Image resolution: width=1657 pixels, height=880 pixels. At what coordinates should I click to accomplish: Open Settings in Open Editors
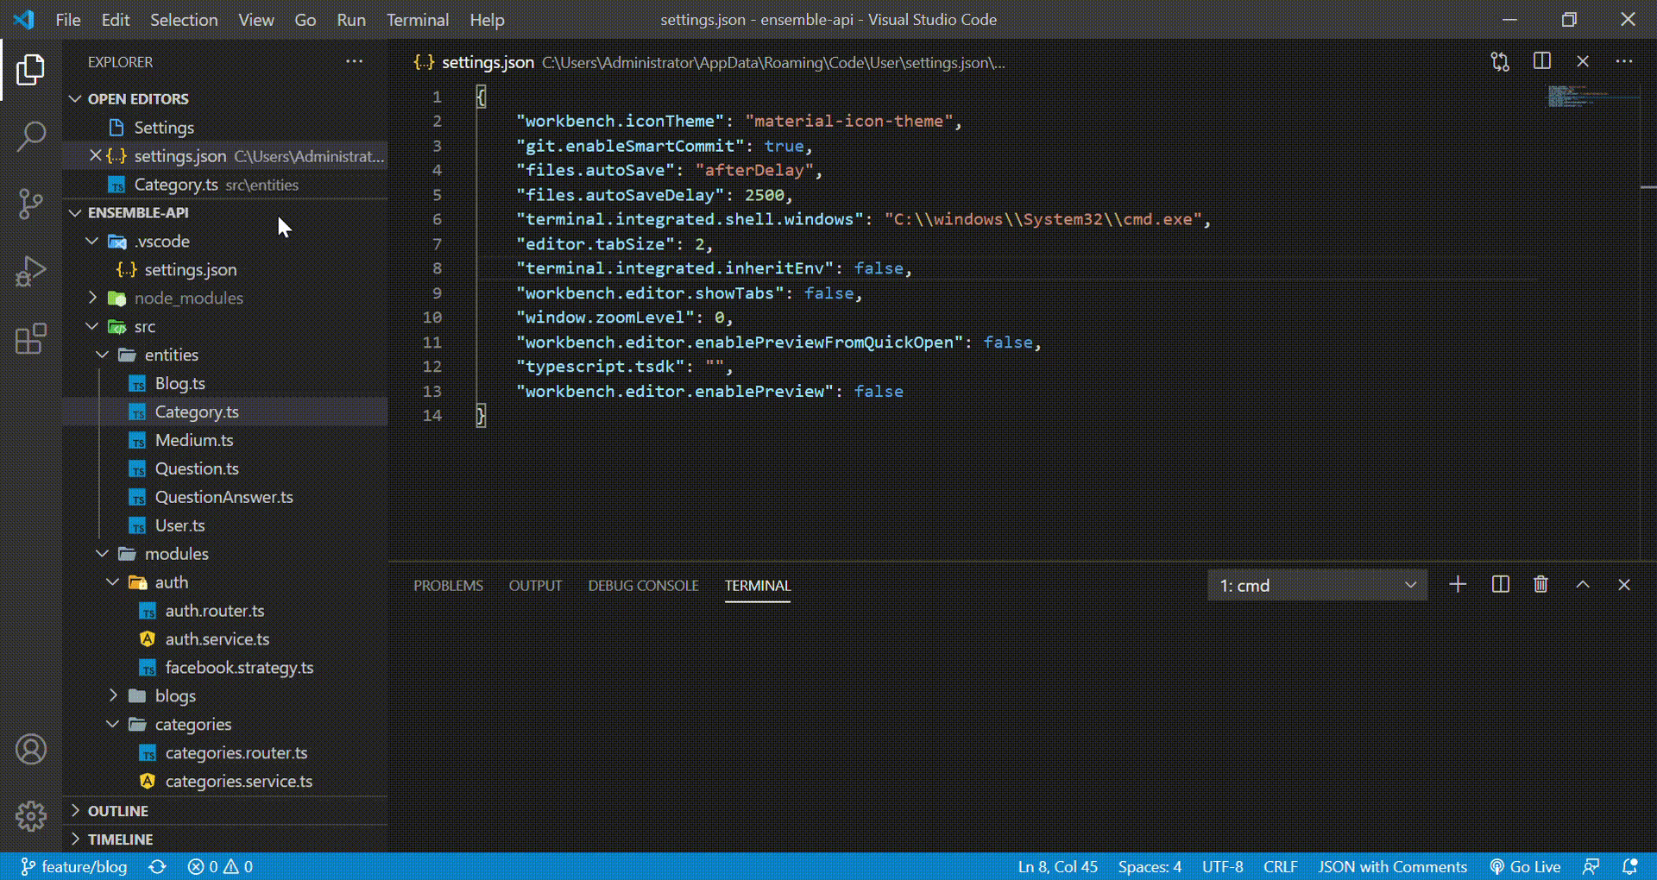click(x=224, y=128)
